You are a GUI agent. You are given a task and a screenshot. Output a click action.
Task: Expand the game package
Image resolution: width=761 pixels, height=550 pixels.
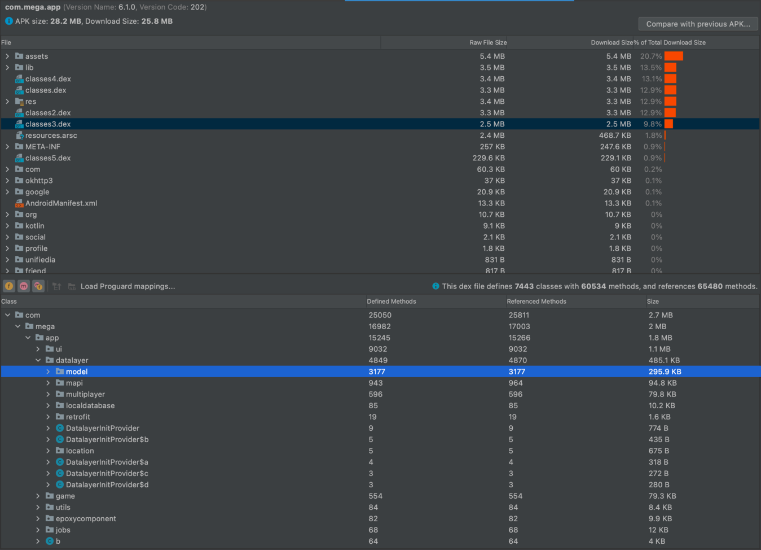pos(38,496)
